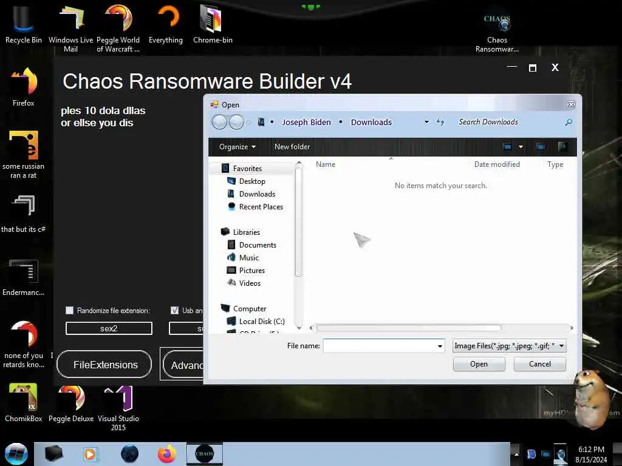This screenshot has height=466, width=622.
Task: Show hidden tray icons arrow
Action: coord(516,454)
